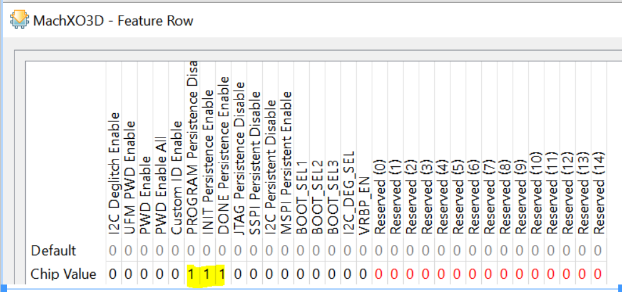Toggle highlighted INIT Persistence Enable chip value
The image size is (622, 292).
206,274
